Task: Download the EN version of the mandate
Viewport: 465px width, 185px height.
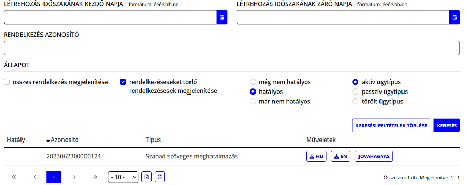Action: click(x=341, y=156)
